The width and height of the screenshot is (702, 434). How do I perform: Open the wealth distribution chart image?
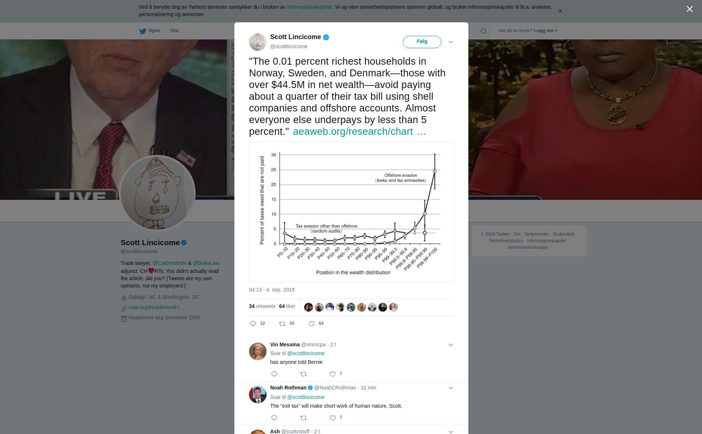(352, 212)
